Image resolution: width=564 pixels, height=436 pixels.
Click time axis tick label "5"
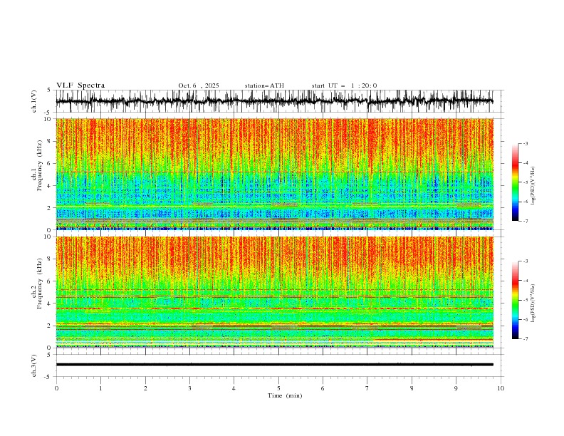pos(278,388)
